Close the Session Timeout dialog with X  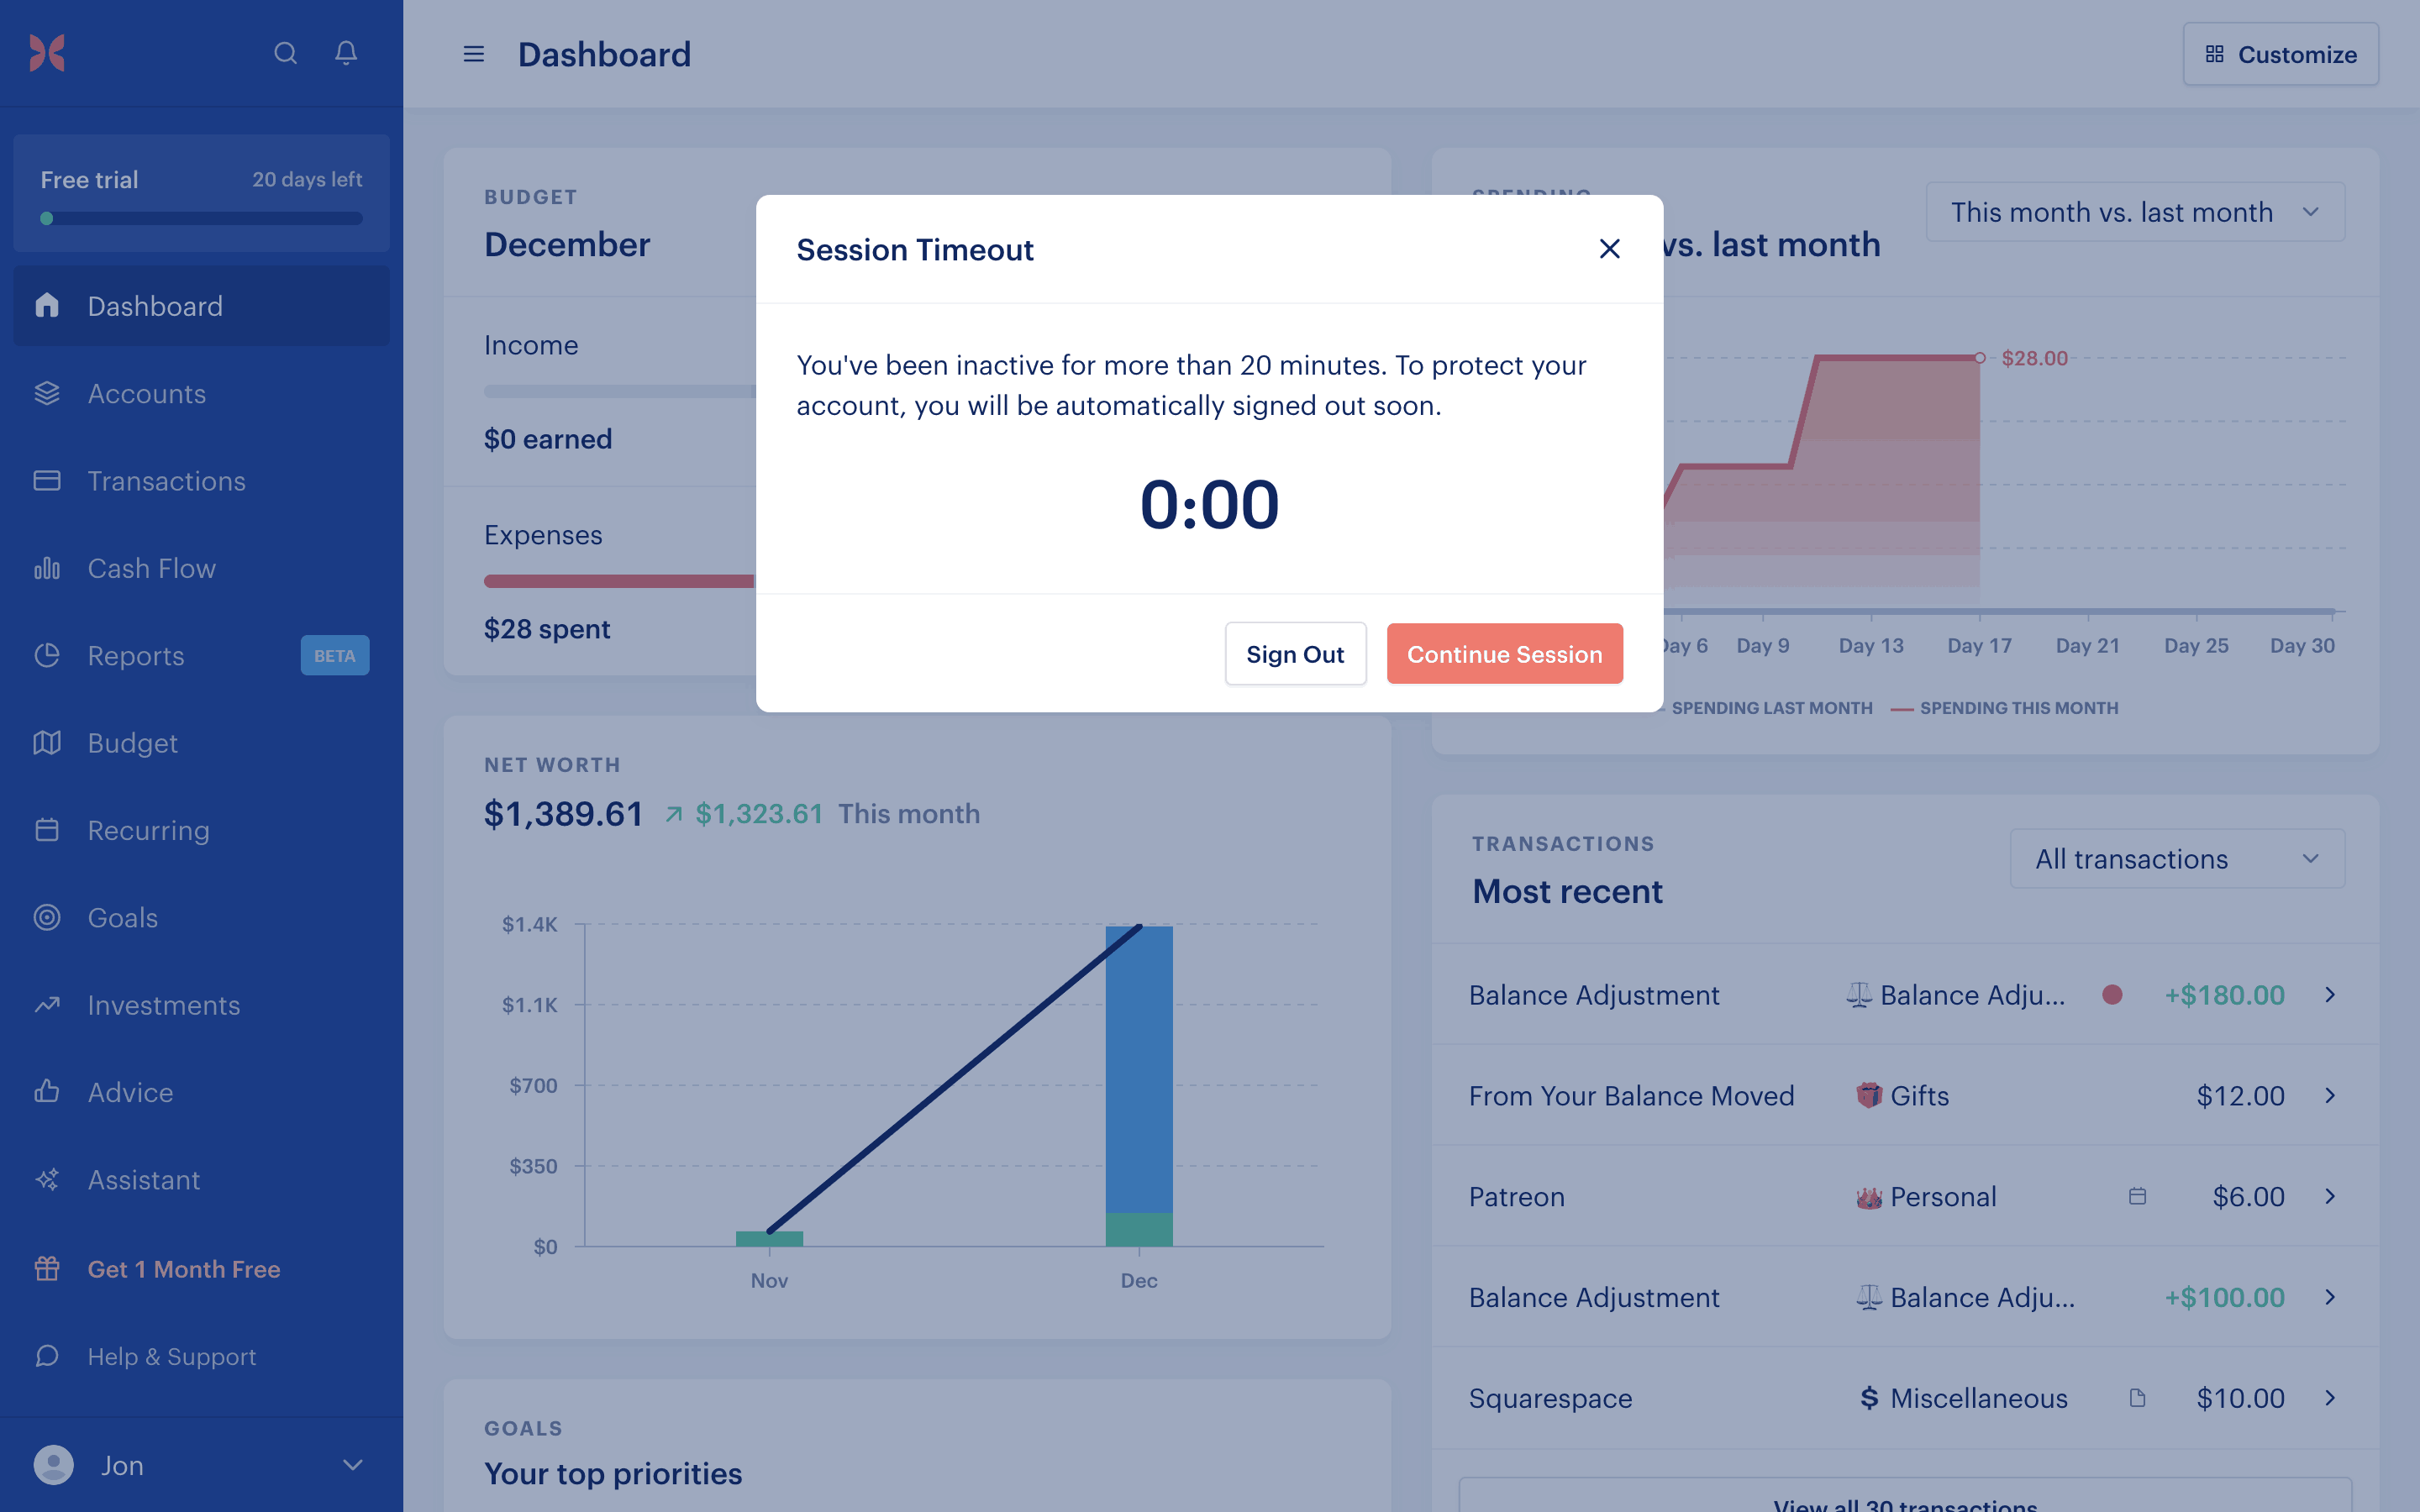pos(1609,249)
